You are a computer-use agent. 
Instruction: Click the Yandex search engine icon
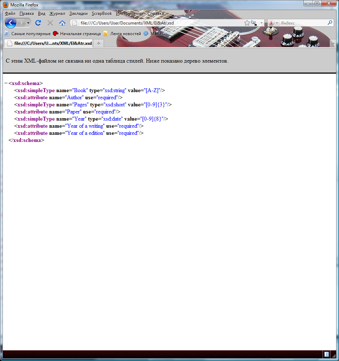[x=271, y=23]
